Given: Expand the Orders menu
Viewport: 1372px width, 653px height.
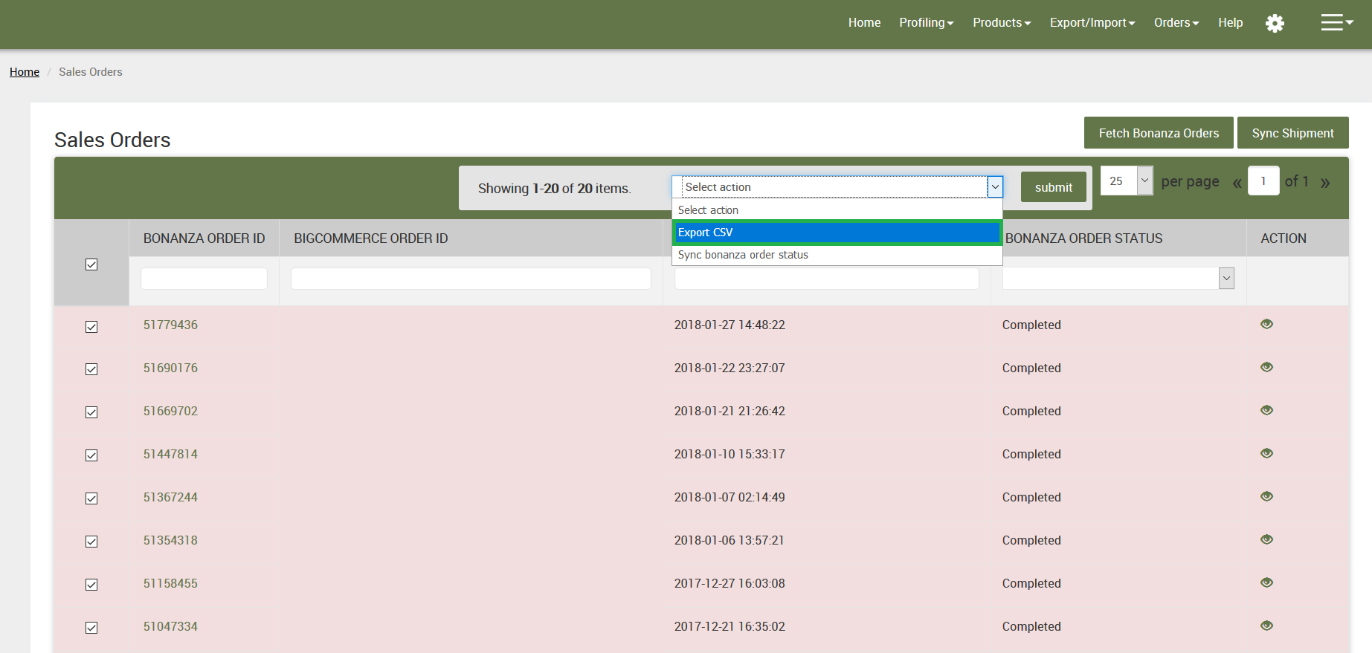Looking at the screenshot, I should tap(1176, 23).
